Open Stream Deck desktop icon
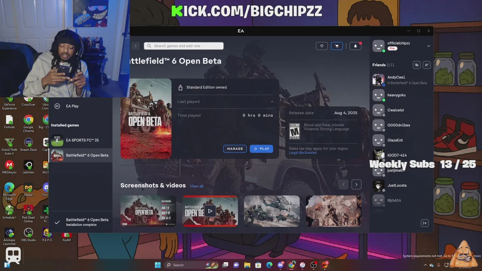This screenshot has width=482, height=271. point(28,145)
